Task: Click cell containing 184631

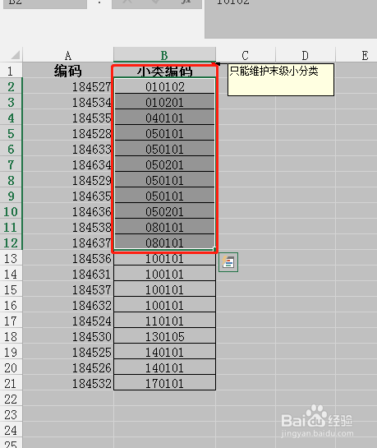Action: coord(68,274)
